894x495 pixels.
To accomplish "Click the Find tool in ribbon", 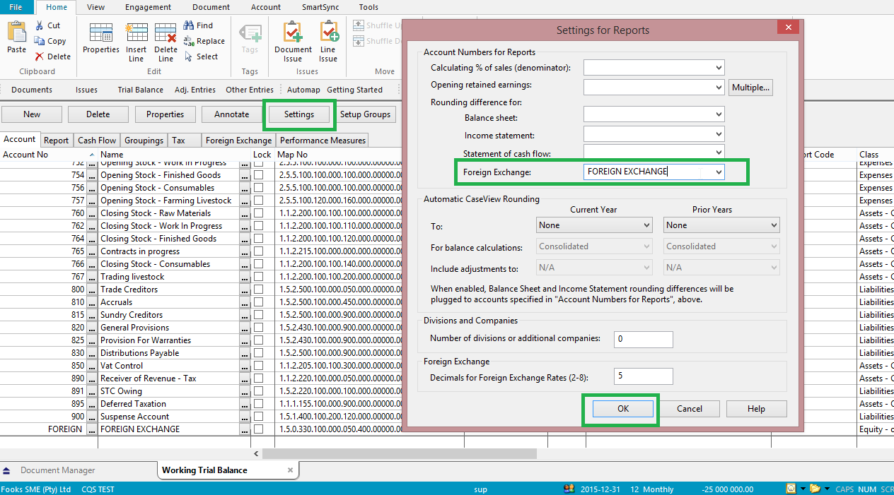I will pos(198,25).
